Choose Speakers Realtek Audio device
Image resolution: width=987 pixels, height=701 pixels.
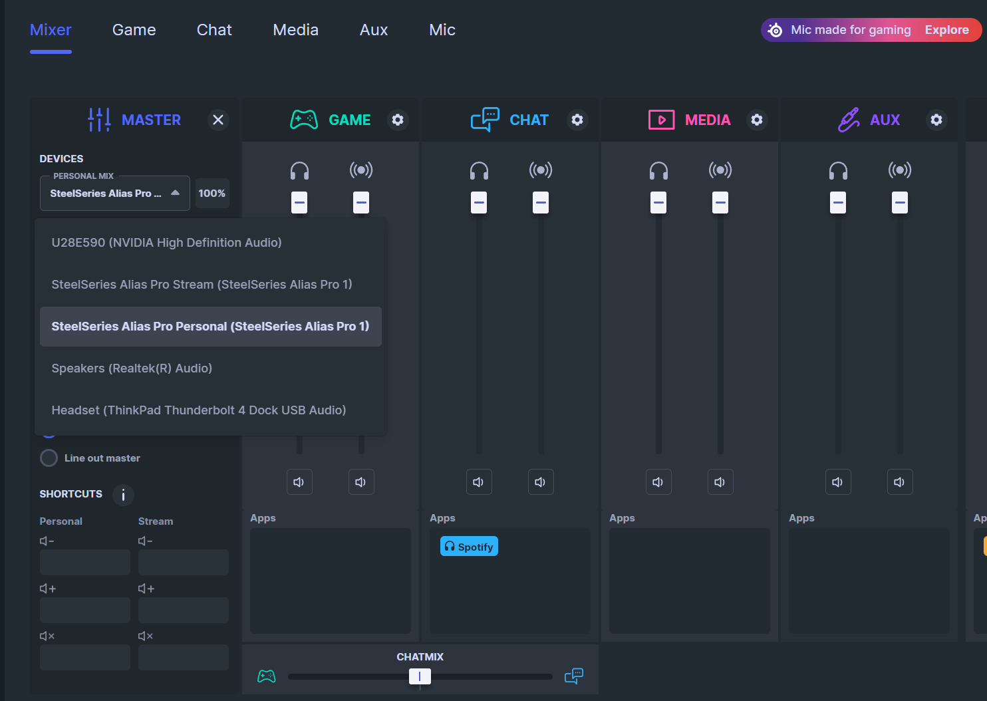(x=211, y=368)
